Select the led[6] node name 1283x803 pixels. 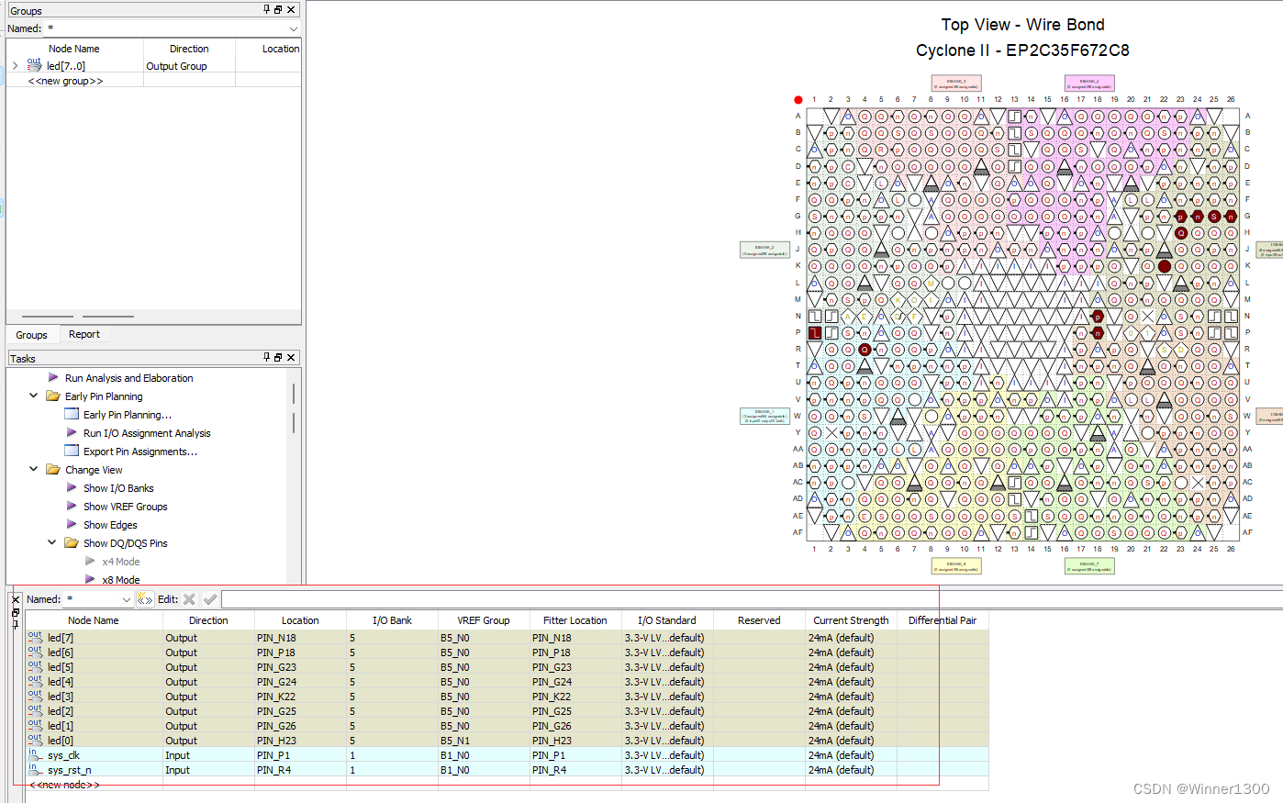61,652
